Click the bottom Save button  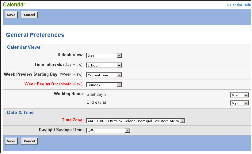coord(11,141)
